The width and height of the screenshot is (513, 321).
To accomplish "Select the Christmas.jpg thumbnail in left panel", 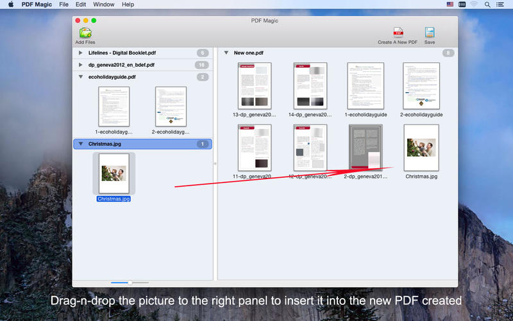I will [114, 173].
